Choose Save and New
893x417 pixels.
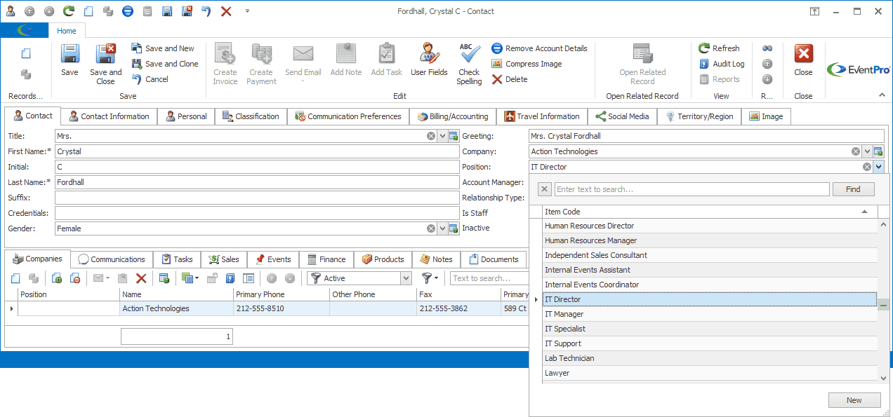point(163,48)
